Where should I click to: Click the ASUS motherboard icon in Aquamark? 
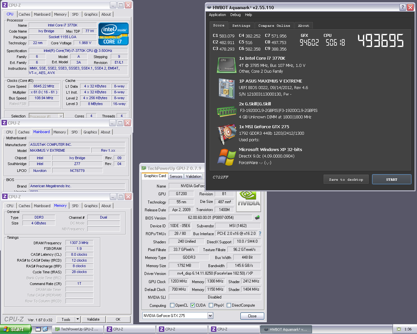pos(226,88)
